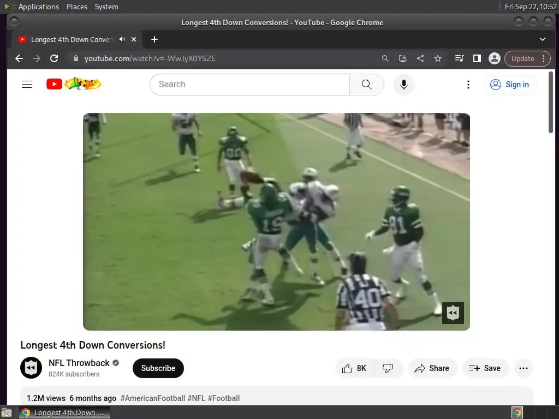
Task: Click show desktop icon in taskbar
Action: (7, 412)
